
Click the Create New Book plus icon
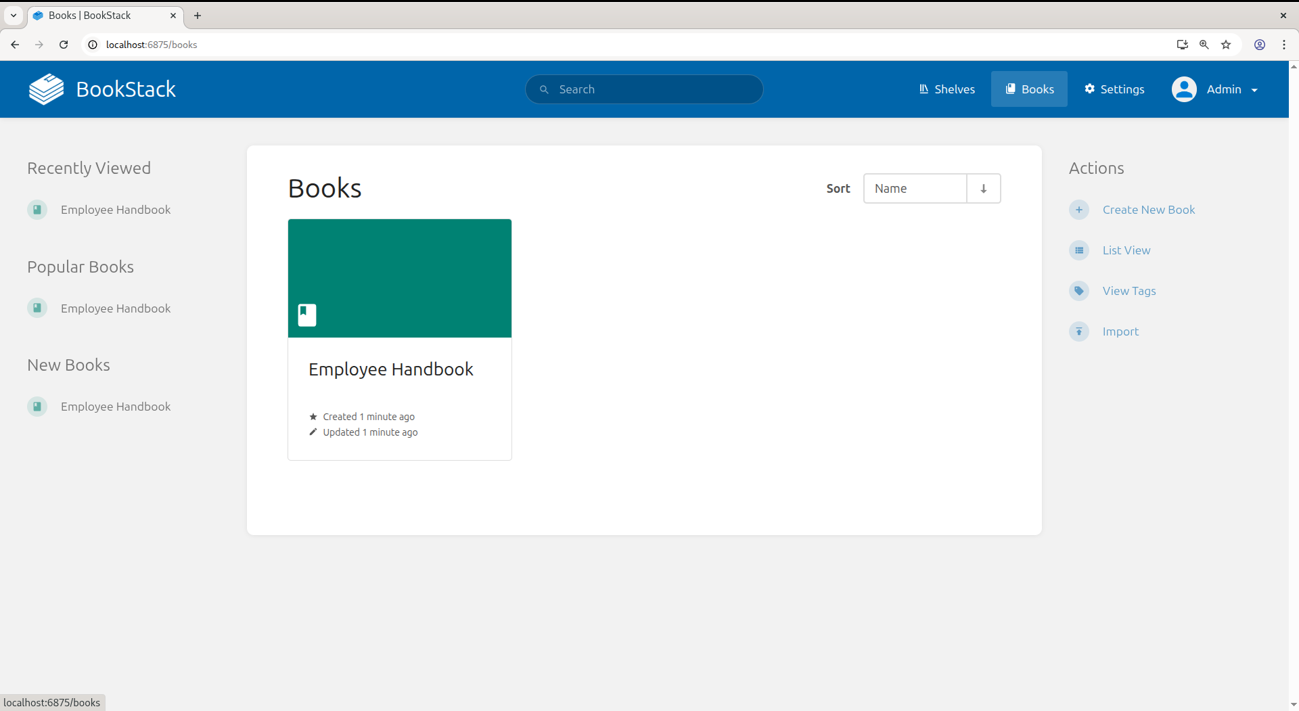[1079, 210]
